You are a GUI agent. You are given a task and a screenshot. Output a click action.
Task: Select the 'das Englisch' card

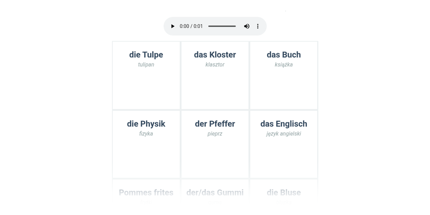tap(284, 144)
